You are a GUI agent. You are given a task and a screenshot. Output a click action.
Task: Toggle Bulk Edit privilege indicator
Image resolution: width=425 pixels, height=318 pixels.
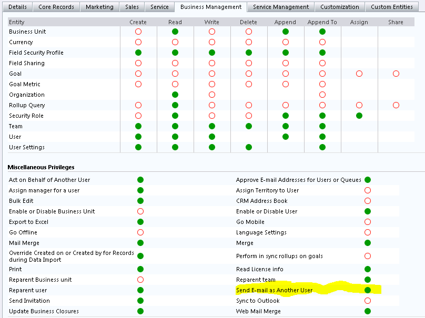coord(140,201)
